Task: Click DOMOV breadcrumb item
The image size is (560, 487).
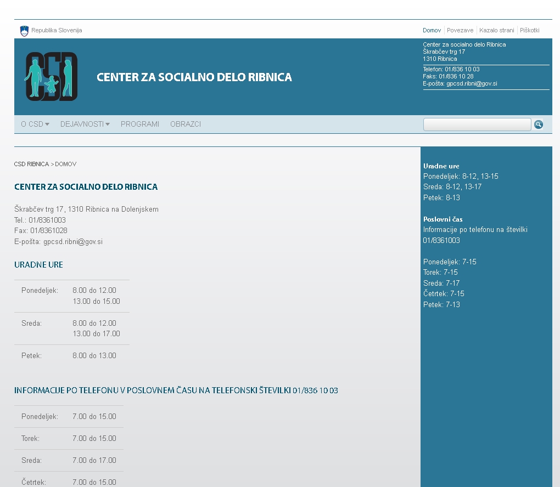Action: [66, 164]
